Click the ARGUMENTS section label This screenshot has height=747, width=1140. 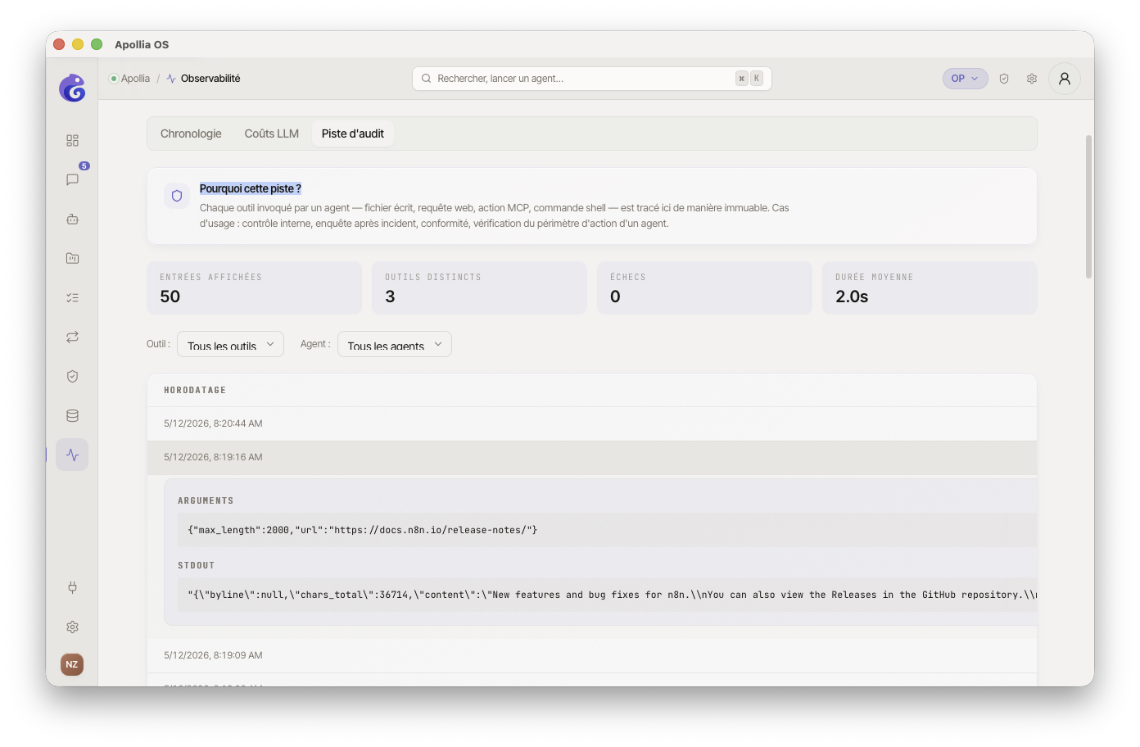[206, 500]
